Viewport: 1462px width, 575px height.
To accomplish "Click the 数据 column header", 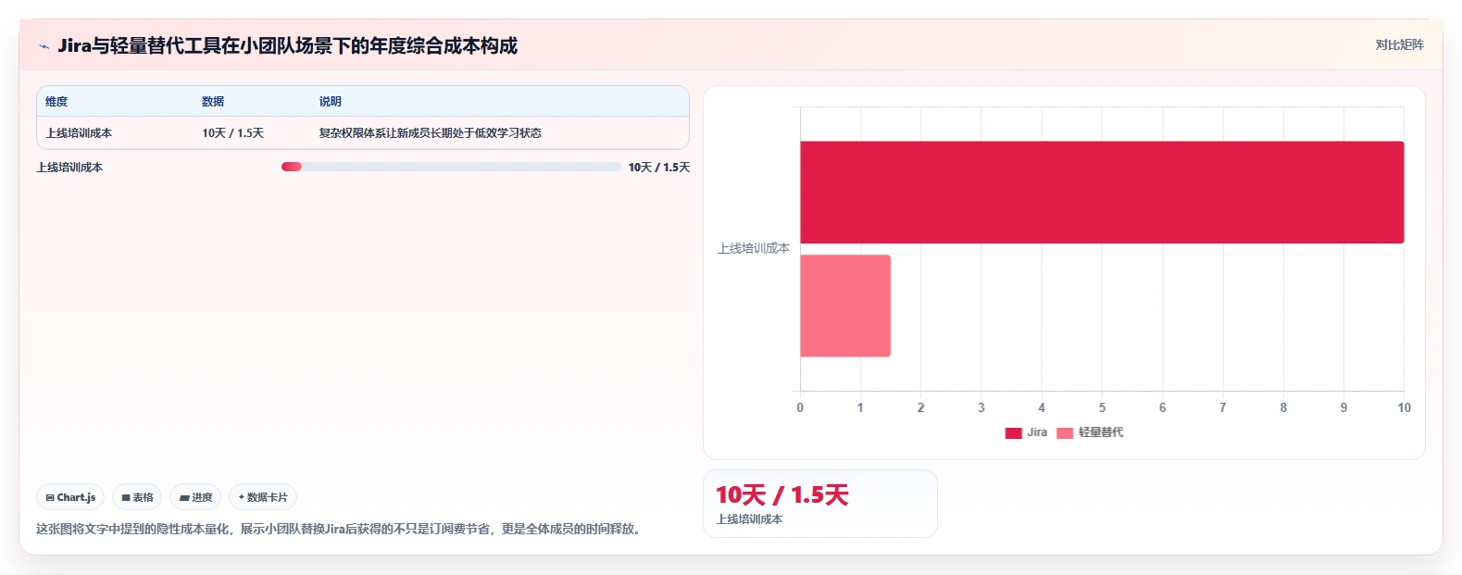I will tap(213, 102).
